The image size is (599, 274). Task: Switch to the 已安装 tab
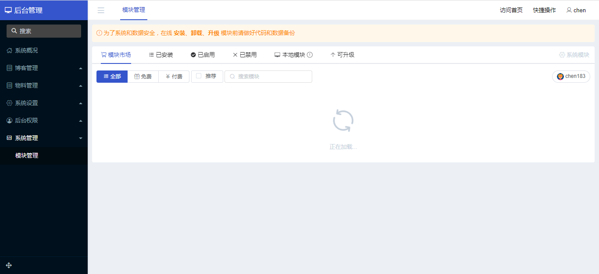pos(161,55)
